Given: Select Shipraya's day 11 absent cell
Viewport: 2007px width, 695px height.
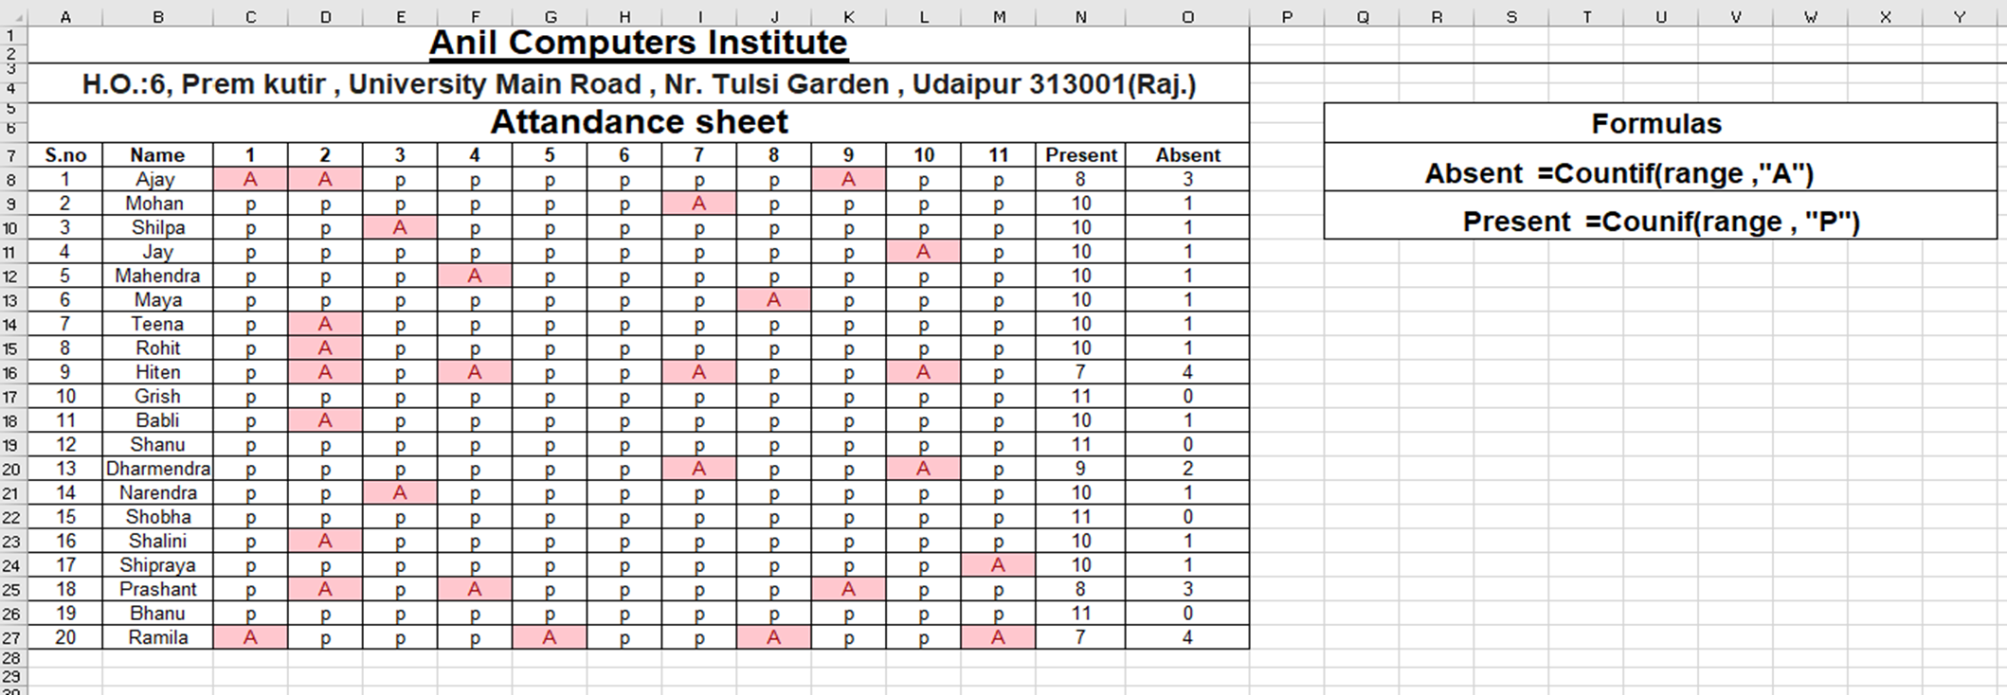Looking at the screenshot, I should (998, 565).
